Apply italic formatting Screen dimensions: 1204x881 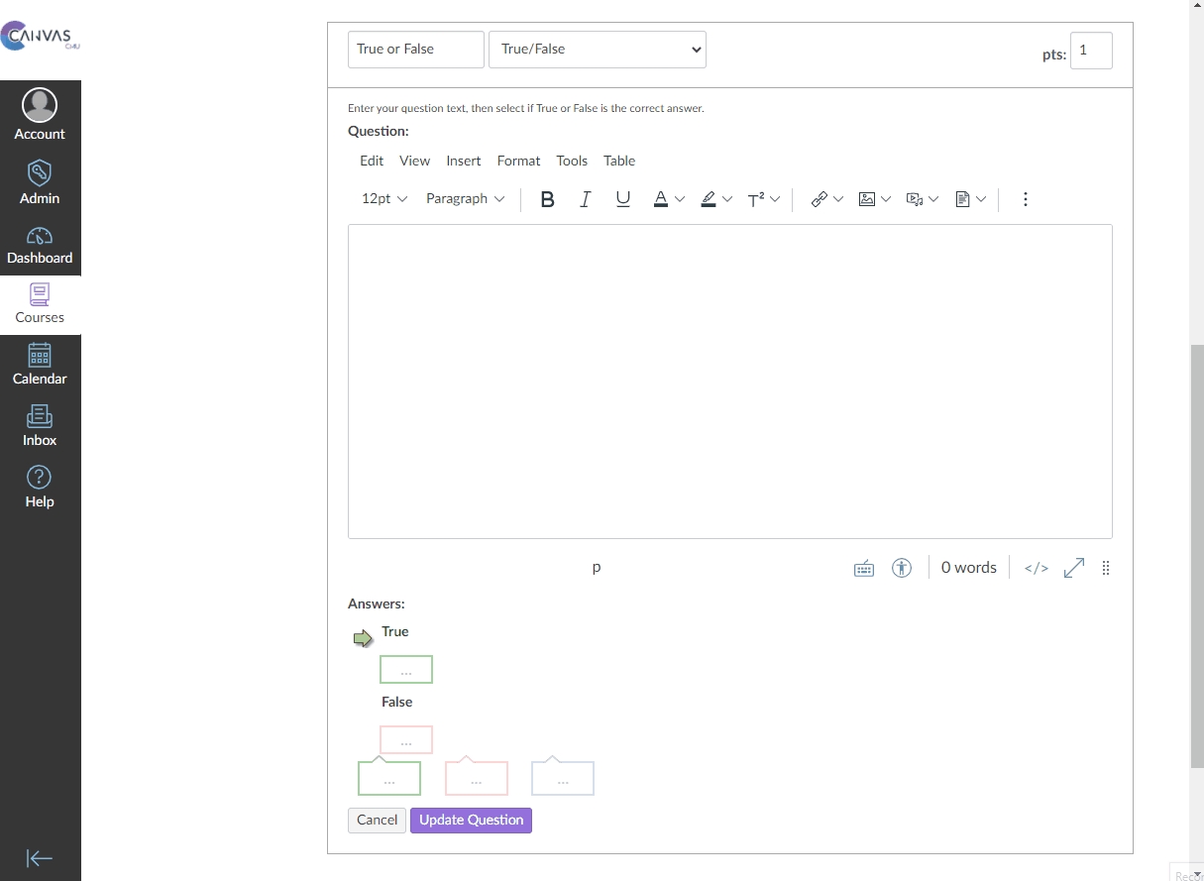(x=585, y=199)
